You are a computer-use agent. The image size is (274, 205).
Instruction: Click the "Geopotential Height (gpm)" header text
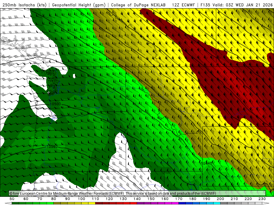point(79,5)
